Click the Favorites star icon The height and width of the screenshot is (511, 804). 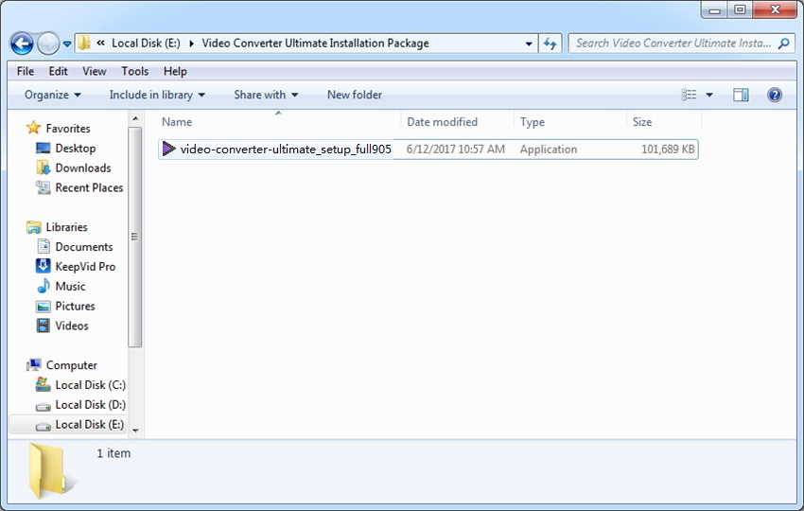pyautogui.click(x=33, y=127)
